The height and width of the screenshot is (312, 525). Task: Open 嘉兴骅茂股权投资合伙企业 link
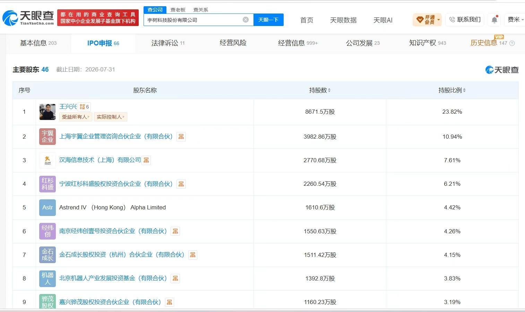click(x=110, y=302)
